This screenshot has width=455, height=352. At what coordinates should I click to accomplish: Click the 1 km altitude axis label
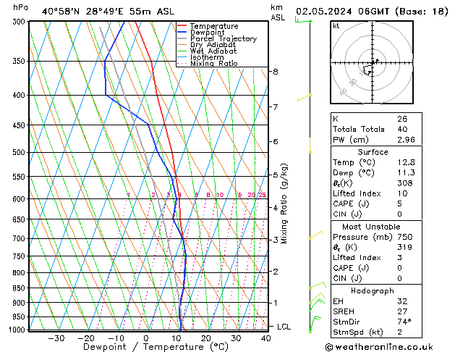pyautogui.click(x=276, y=303)
